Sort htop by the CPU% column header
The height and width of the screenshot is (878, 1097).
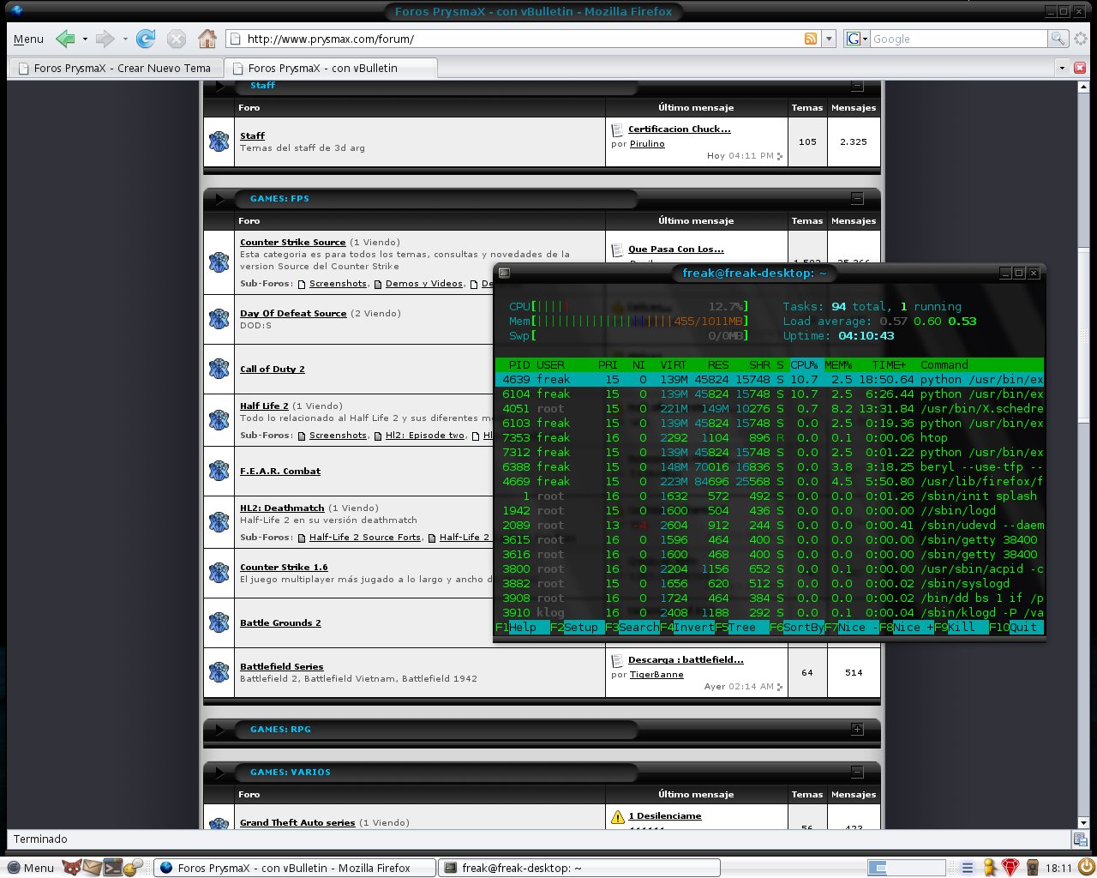[x=804, y=364]
